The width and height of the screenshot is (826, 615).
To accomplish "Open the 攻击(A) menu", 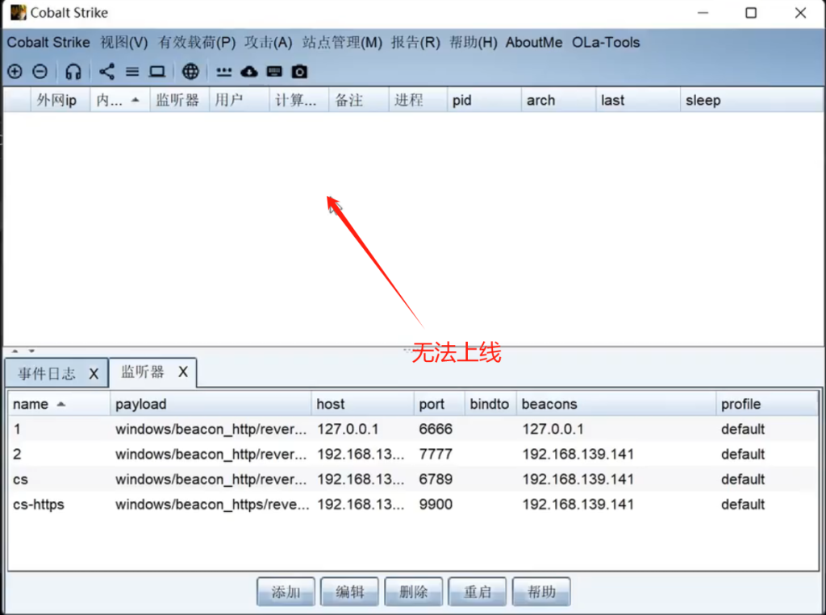I will [x=268, y=43].
